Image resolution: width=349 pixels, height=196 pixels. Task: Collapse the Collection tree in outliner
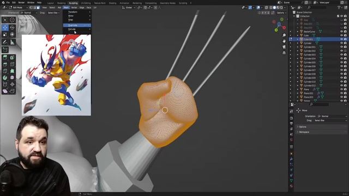(294, 16)
